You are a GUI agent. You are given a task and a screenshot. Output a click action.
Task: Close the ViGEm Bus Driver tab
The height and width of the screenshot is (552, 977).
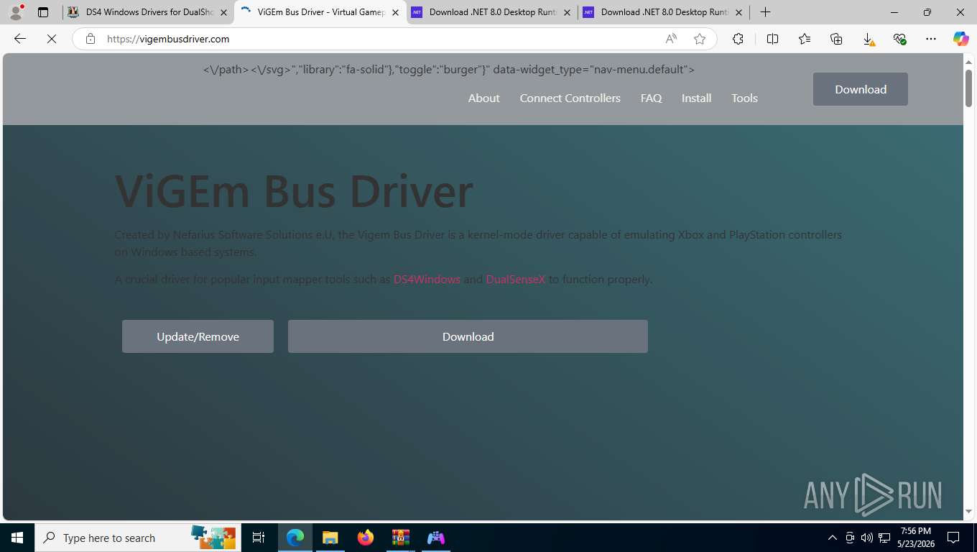pyautogui.click(x=395, y=12)
